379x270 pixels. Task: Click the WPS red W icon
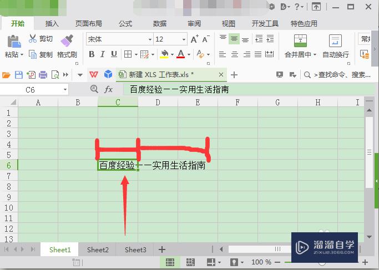click(x=94, y=74)
